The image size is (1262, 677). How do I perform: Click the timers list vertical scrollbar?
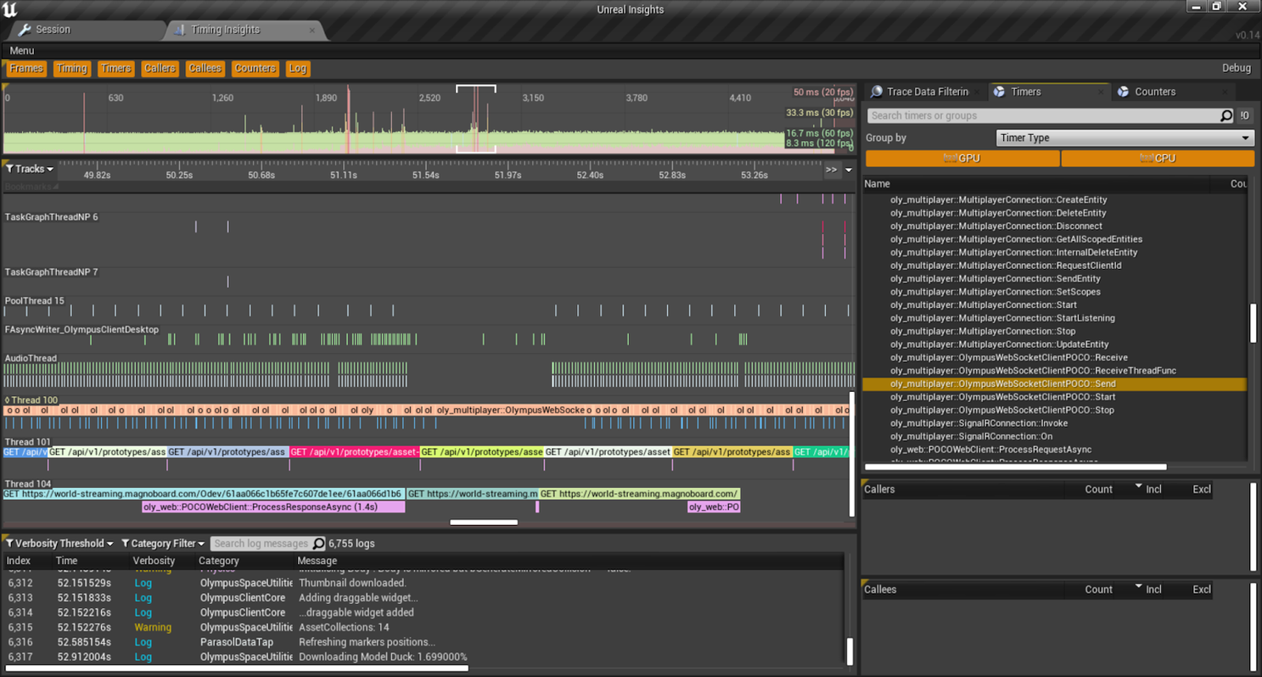pos(1254,323)
